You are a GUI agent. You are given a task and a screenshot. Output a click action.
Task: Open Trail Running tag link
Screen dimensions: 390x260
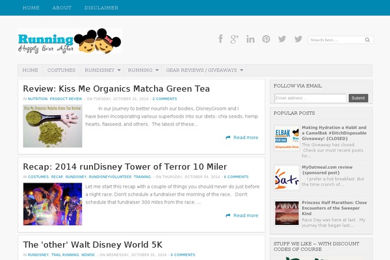coord(65,255)
